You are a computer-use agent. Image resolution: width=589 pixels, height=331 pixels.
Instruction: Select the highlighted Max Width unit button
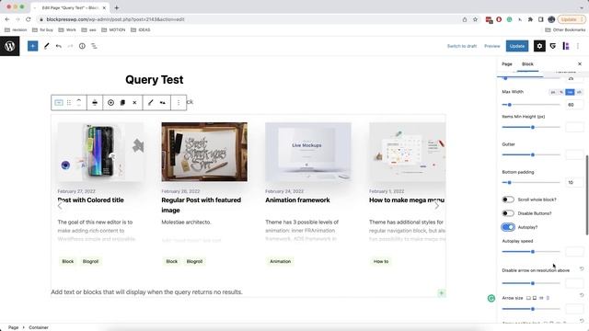click(570, 92)
